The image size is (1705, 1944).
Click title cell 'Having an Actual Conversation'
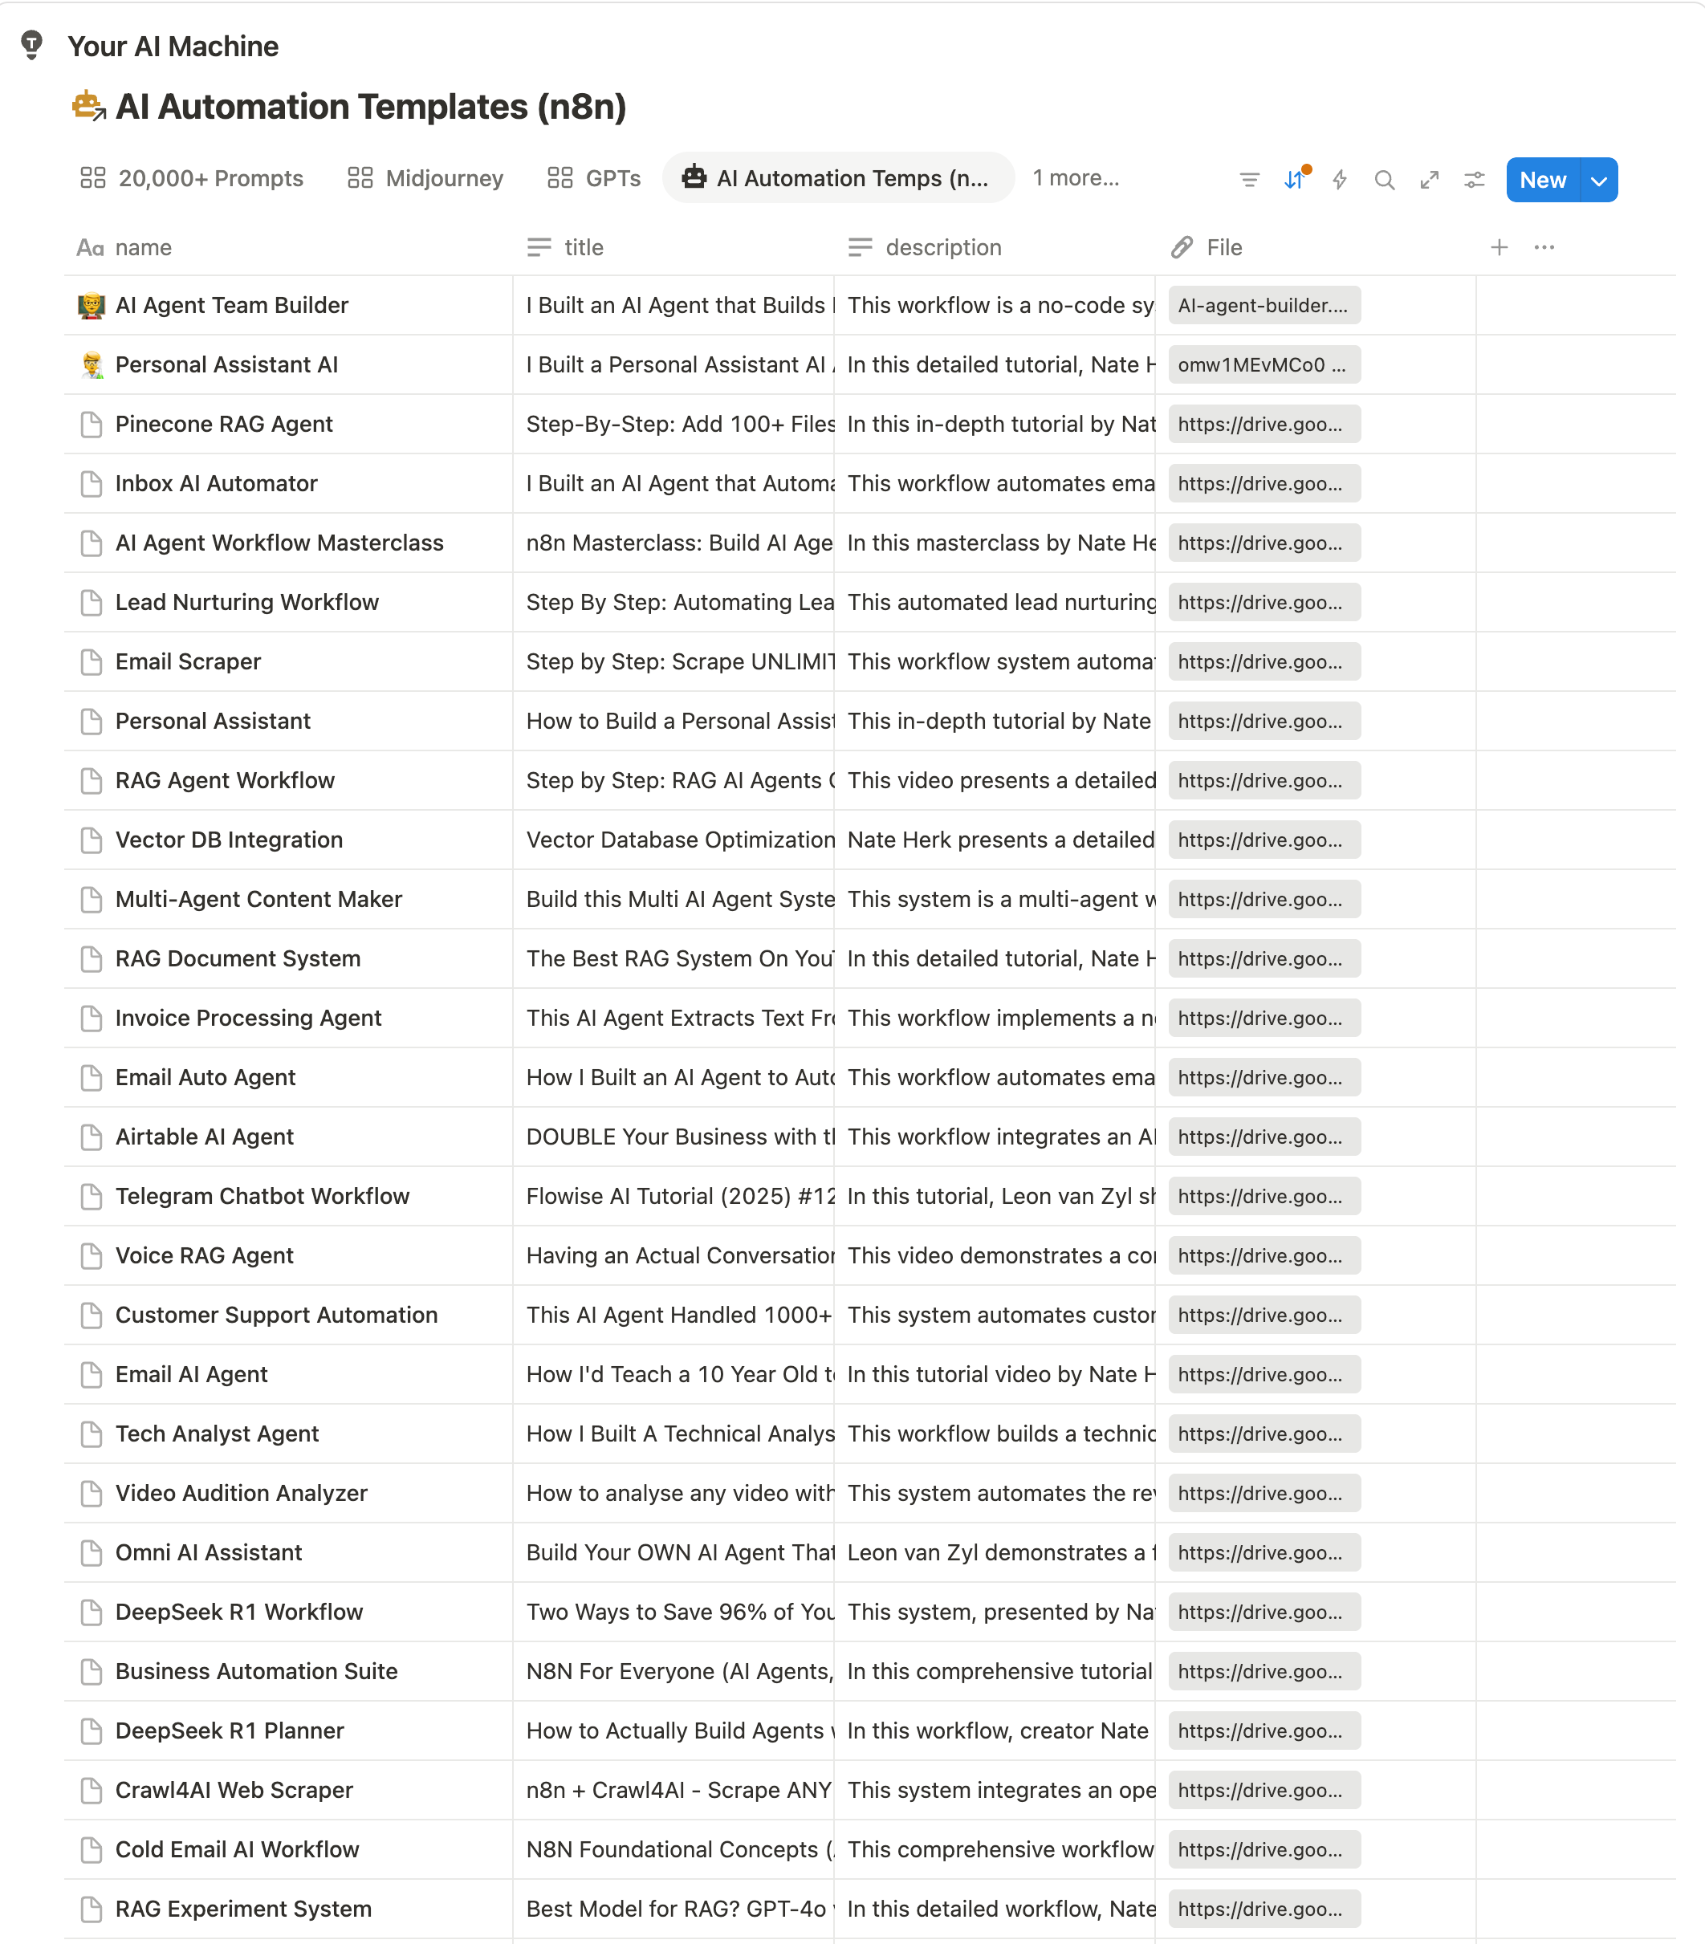[x=673, y=1255]
